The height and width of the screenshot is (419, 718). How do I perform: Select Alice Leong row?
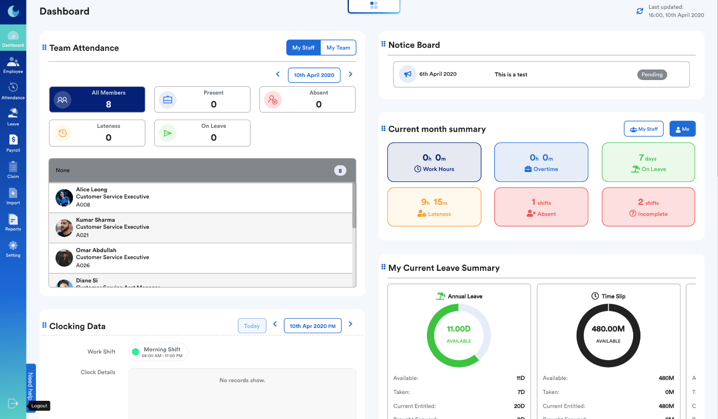(200, 198)
